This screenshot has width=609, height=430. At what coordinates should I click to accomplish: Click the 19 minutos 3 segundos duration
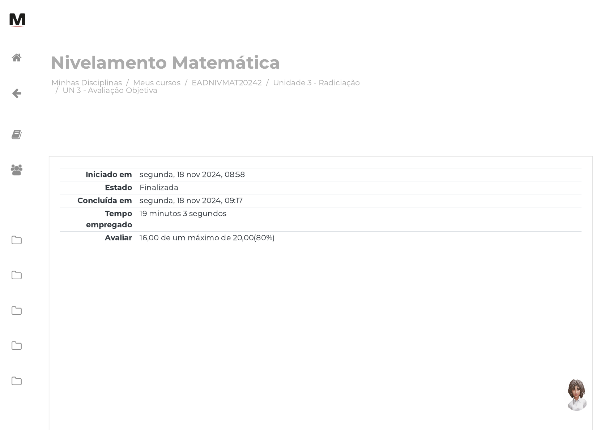click(183, 214)
